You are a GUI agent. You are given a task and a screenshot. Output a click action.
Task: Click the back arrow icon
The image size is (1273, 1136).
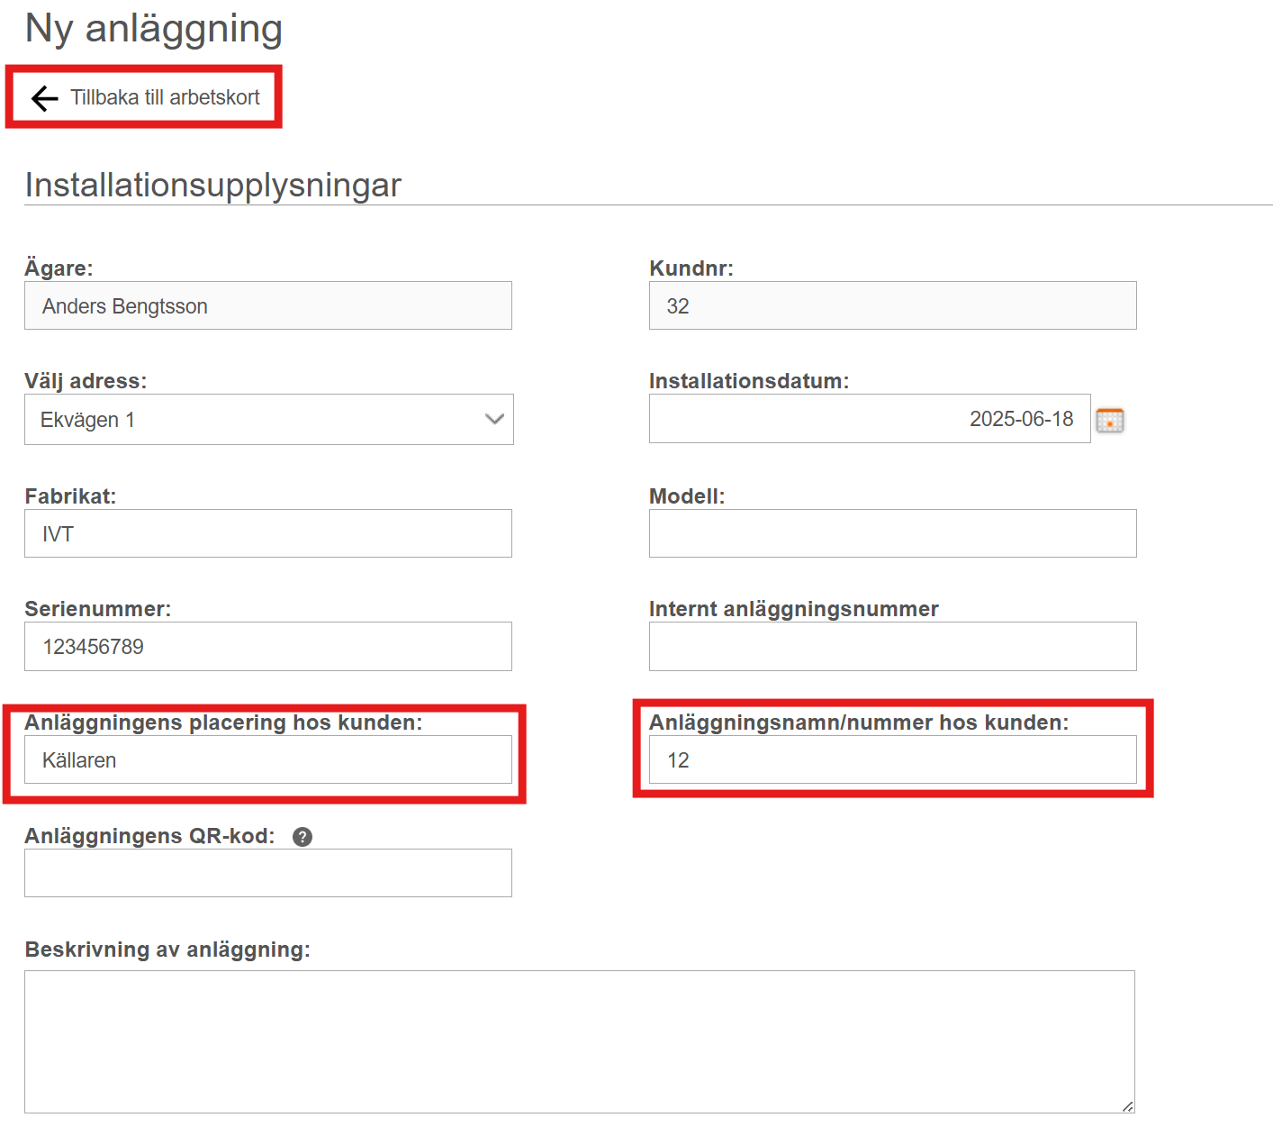(x=45, y=98)
